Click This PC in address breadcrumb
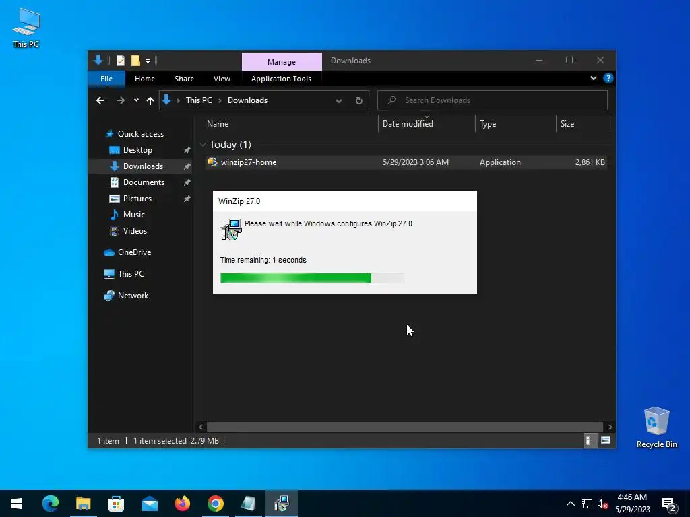690x517 pixels. click(199, 100)
